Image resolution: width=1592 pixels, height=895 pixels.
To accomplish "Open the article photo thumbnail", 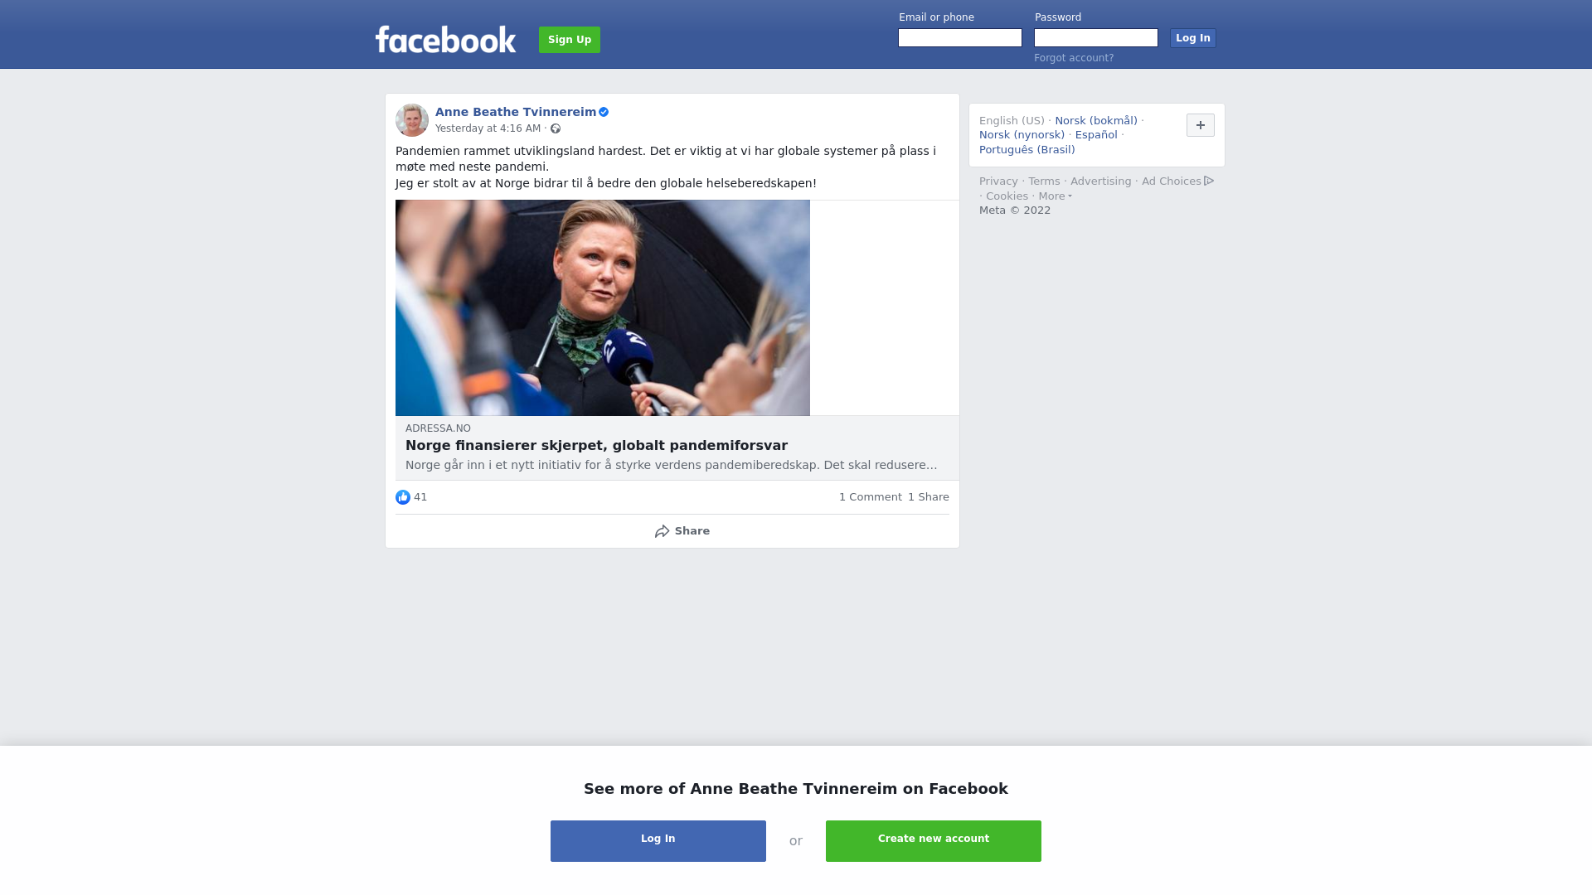I will (603, 307).
